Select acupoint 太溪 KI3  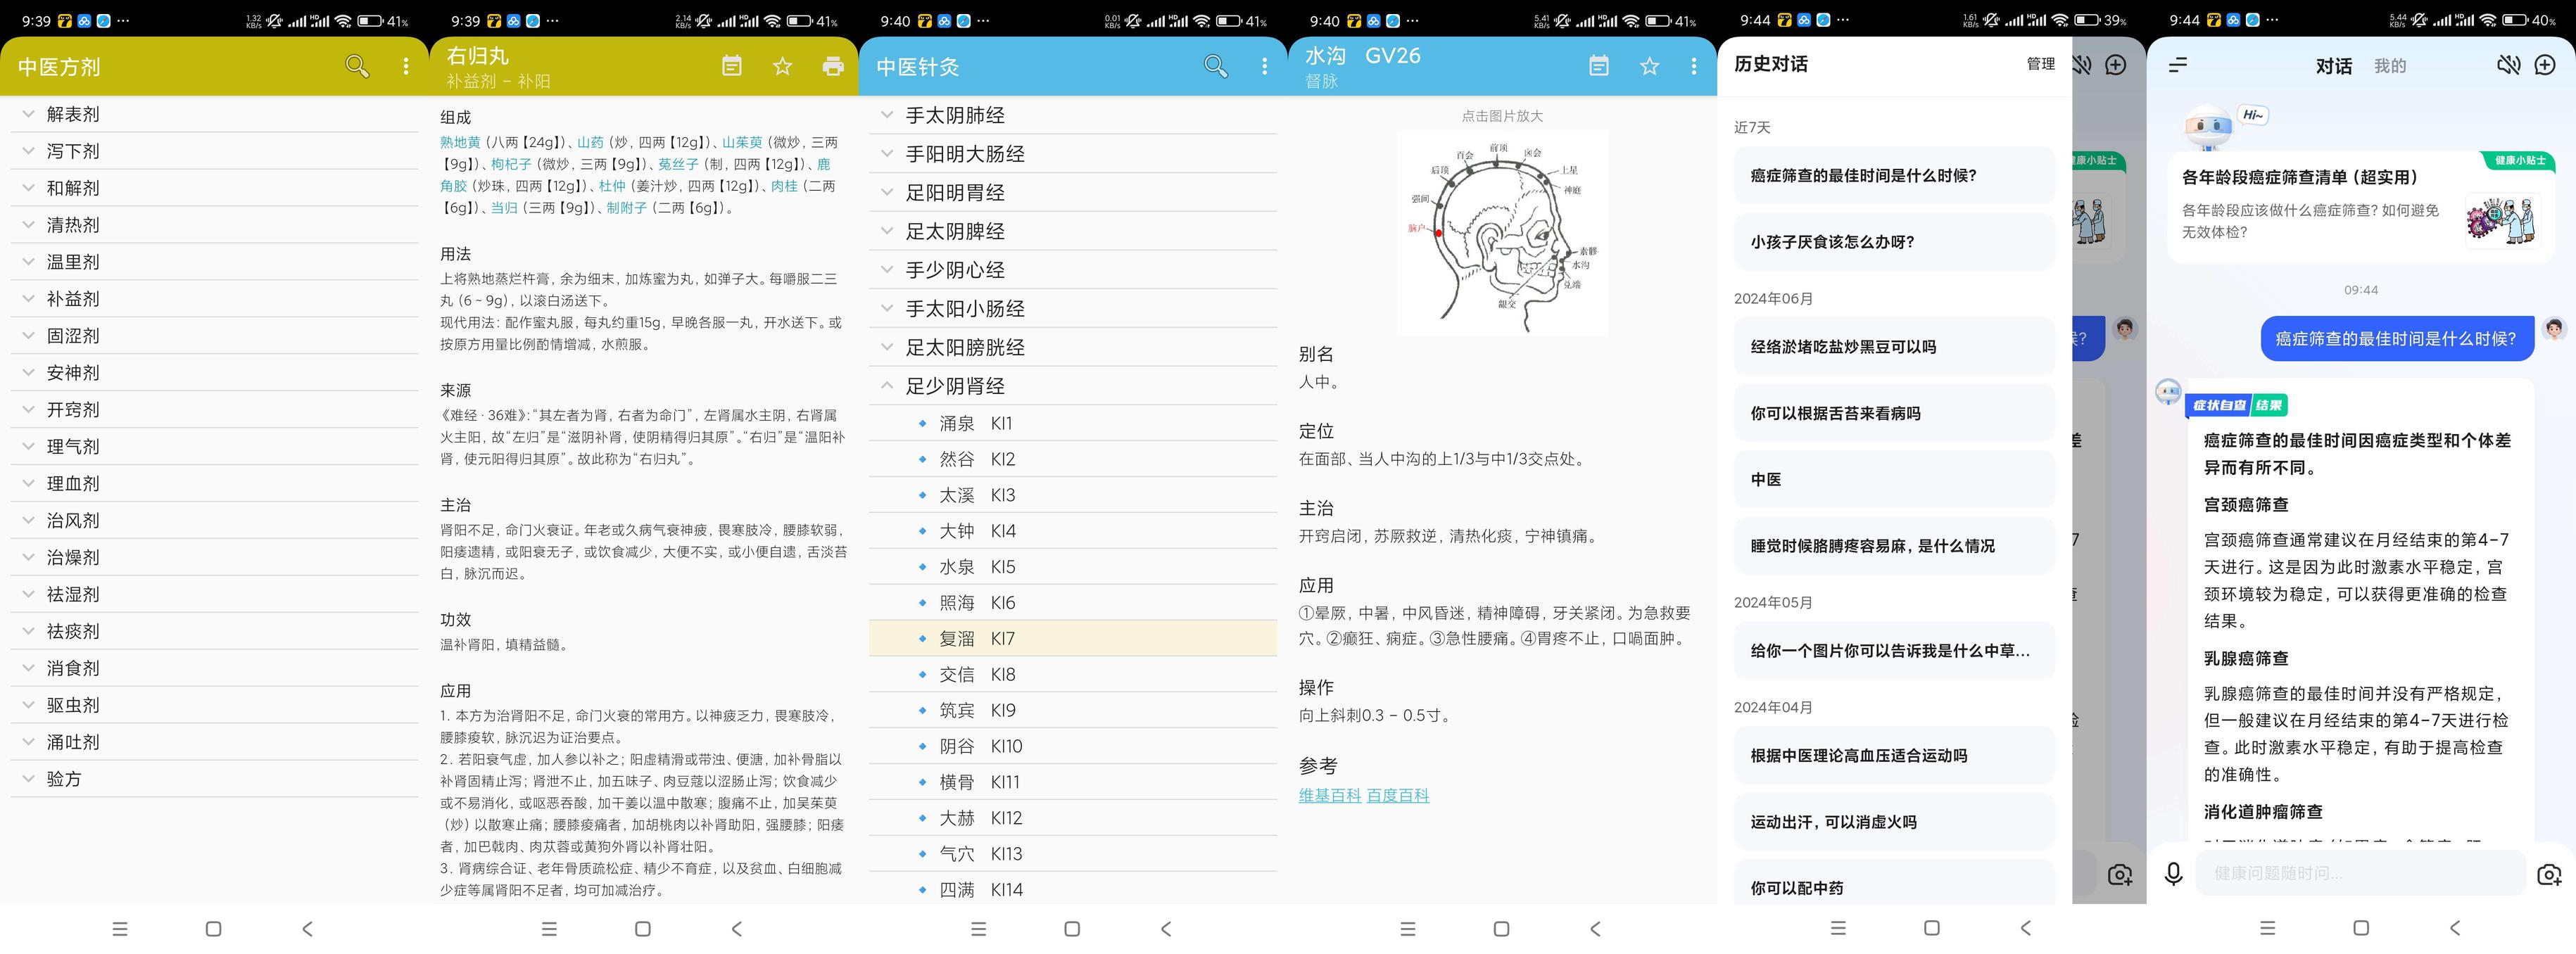1073,495
